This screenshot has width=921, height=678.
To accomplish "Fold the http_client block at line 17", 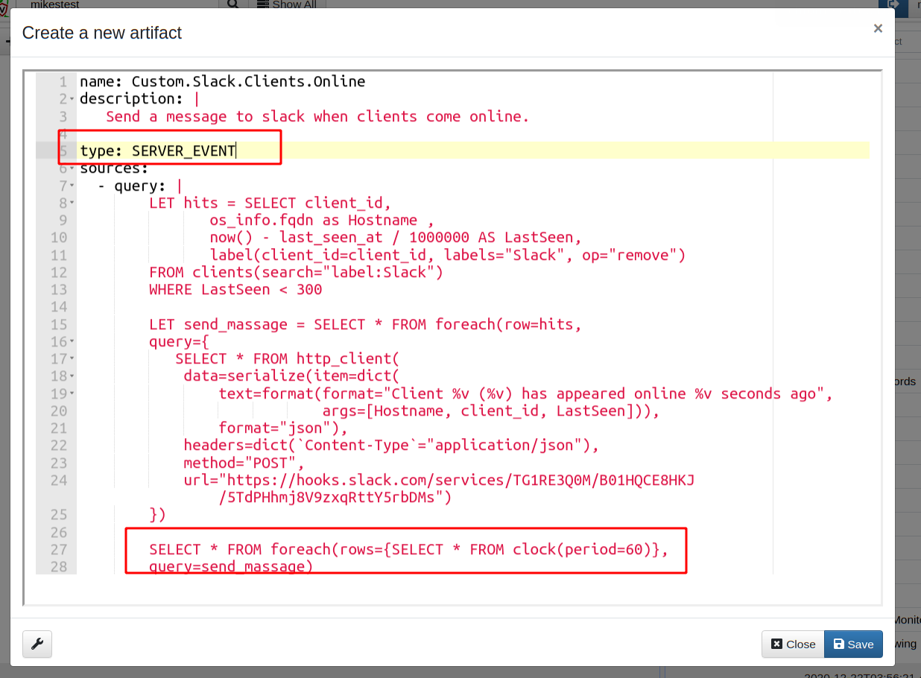I will click(72, 359).
